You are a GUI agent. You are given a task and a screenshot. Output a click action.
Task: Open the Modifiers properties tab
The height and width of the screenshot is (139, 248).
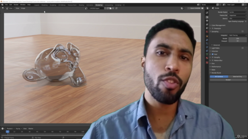pyautogui.click(x=207, y=40)
